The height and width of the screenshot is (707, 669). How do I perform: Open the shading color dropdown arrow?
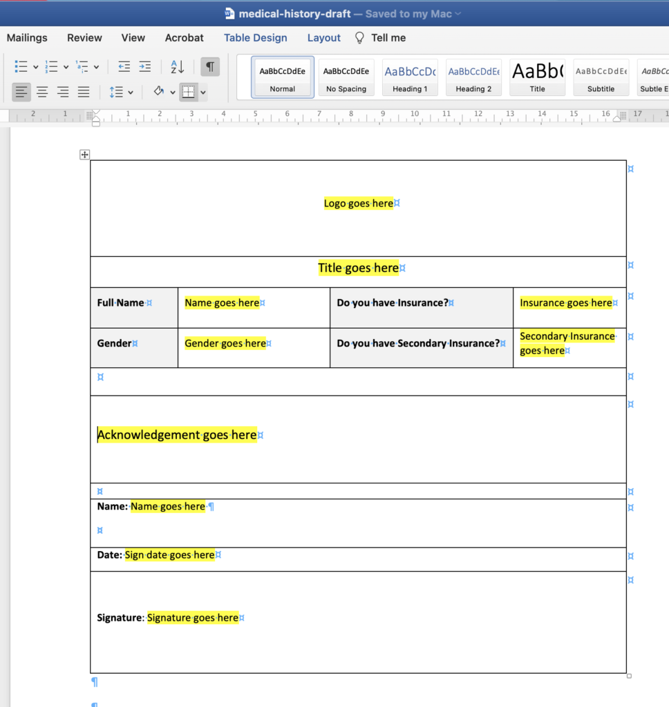pos(173,92)
